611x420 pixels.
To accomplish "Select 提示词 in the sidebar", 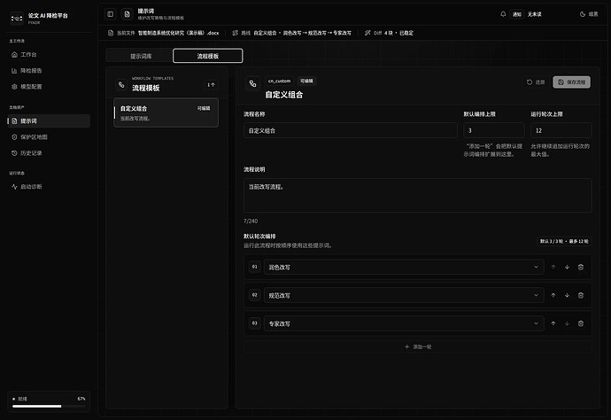I will 49,121.
